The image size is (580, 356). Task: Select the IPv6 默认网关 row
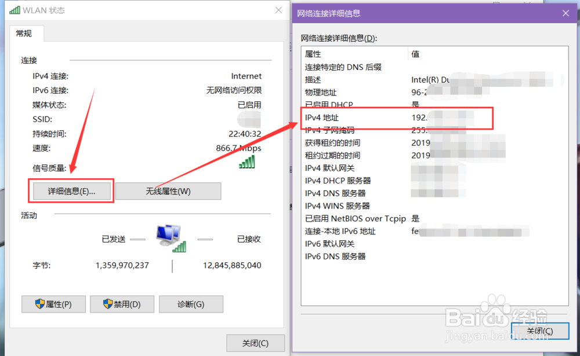point(434,244)
